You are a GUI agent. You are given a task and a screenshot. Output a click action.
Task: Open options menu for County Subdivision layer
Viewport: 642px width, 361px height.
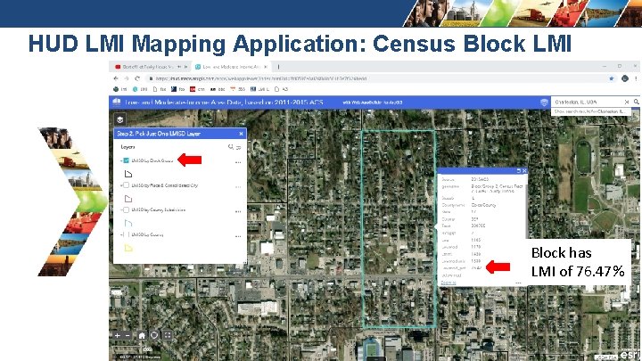pos(238,211)
